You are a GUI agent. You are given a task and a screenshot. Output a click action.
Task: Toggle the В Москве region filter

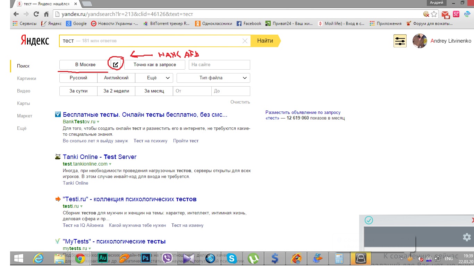click(x=85, y=64)
